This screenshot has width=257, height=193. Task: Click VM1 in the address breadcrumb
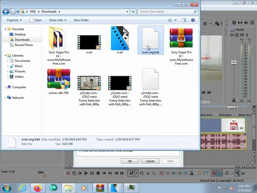pos(33,12)
